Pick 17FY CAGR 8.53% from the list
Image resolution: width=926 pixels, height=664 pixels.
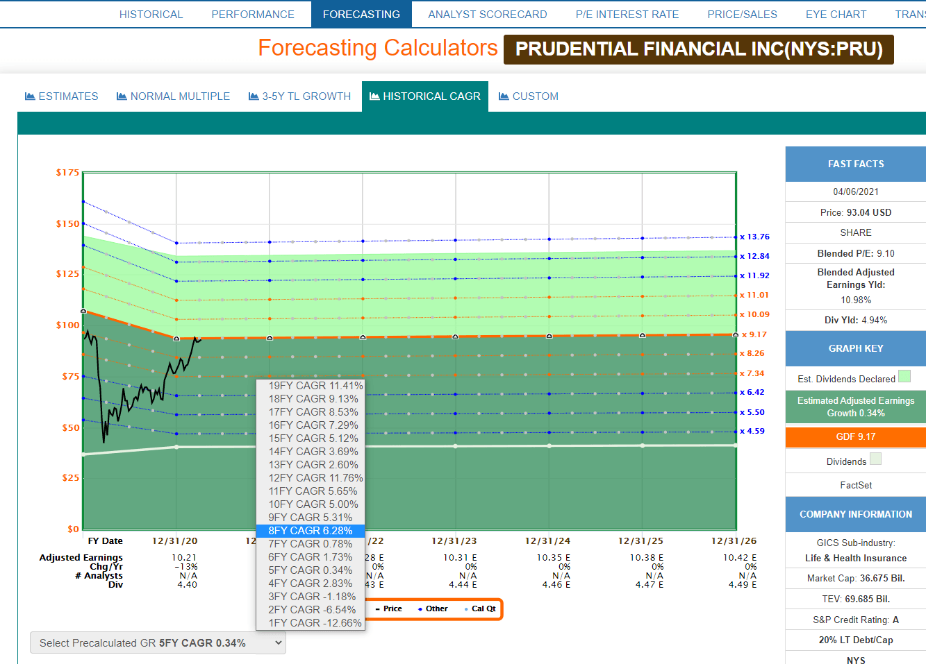pos(311,412)
